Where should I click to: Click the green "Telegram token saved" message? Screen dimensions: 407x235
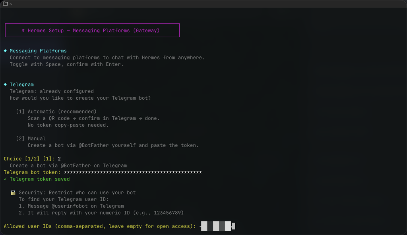40,179
